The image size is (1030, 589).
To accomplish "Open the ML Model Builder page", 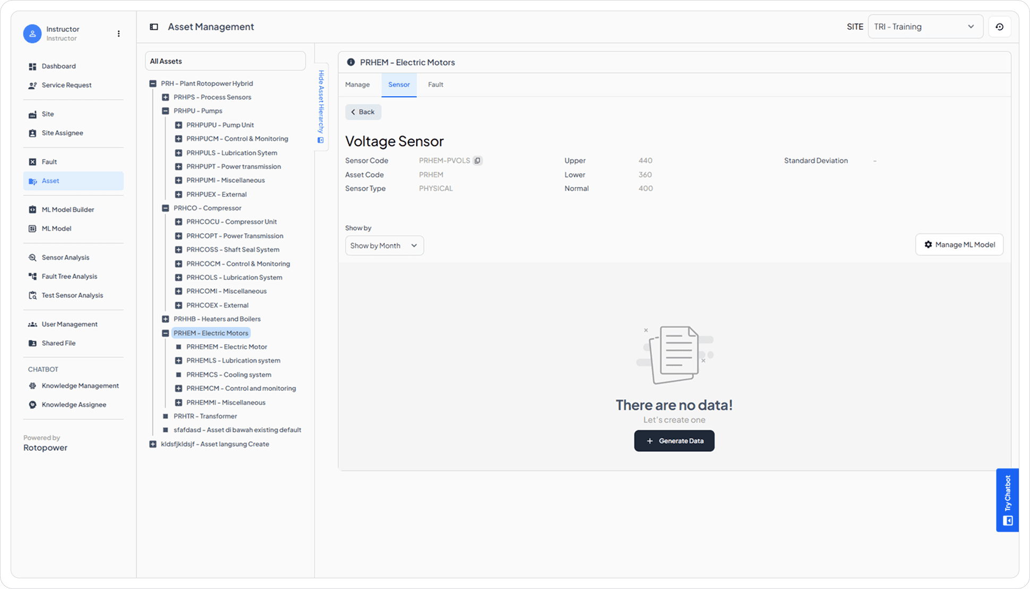I will [67, 210].
